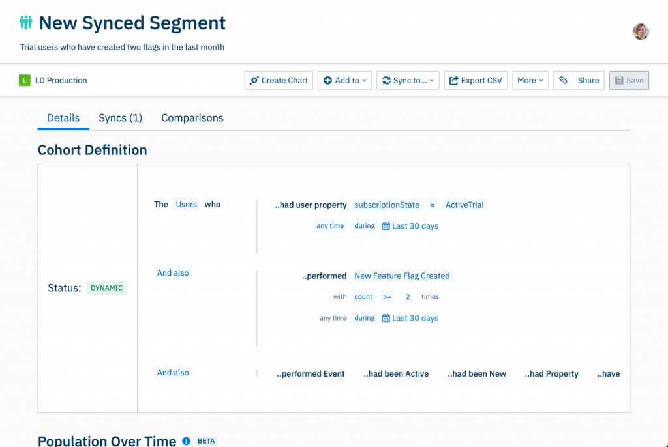Edit the count value of 2 times
The image size is (668, 447).
click(x=408, y=296)
